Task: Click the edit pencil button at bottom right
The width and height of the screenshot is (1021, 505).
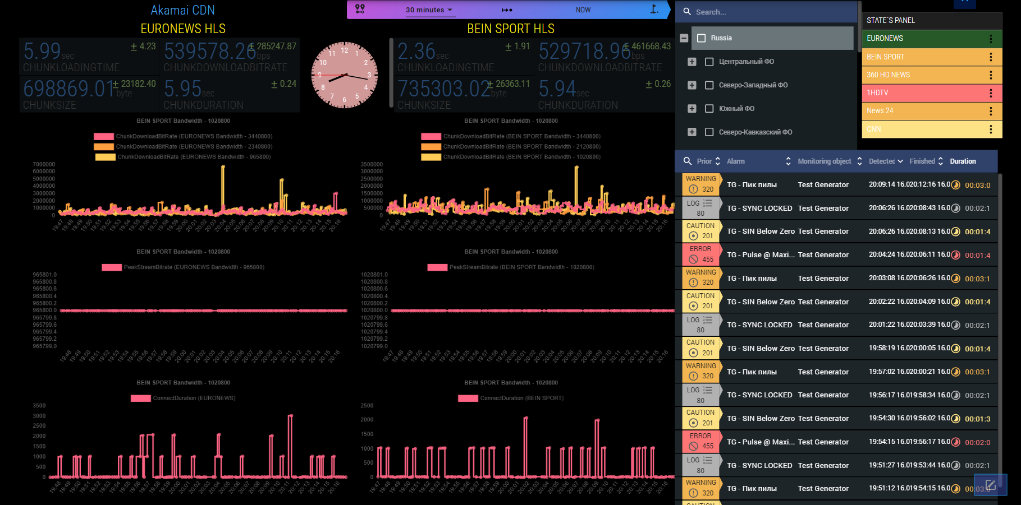Action: pos(990,485)
